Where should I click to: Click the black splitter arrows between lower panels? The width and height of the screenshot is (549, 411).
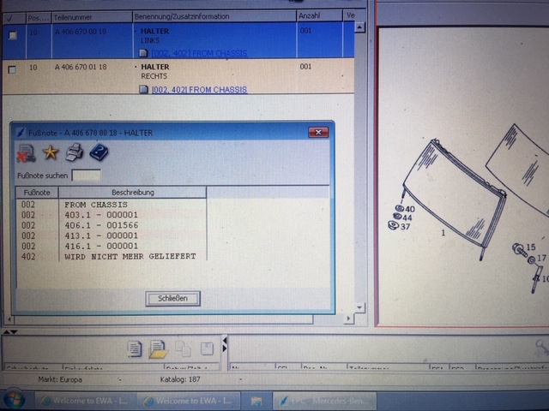click(x=225, y=344)
